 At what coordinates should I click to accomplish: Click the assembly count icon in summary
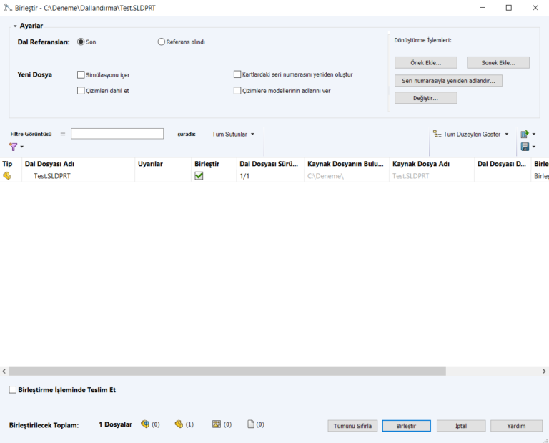[x=145, y=424]
